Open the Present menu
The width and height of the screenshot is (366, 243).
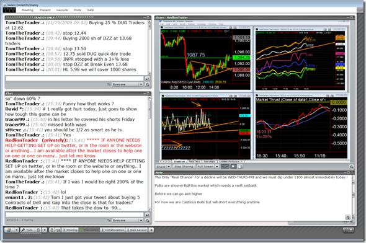45,10
